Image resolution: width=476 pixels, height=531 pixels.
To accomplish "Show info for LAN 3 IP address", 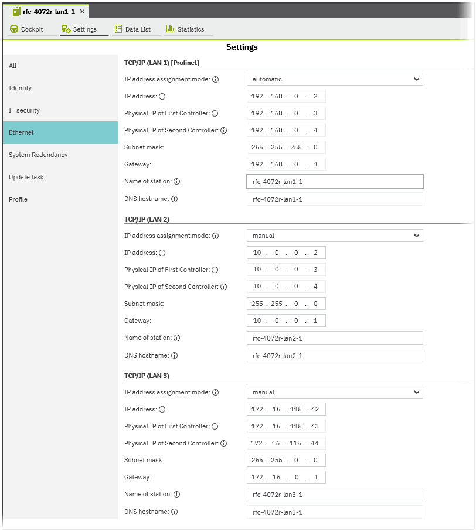I will click(162, 410).
